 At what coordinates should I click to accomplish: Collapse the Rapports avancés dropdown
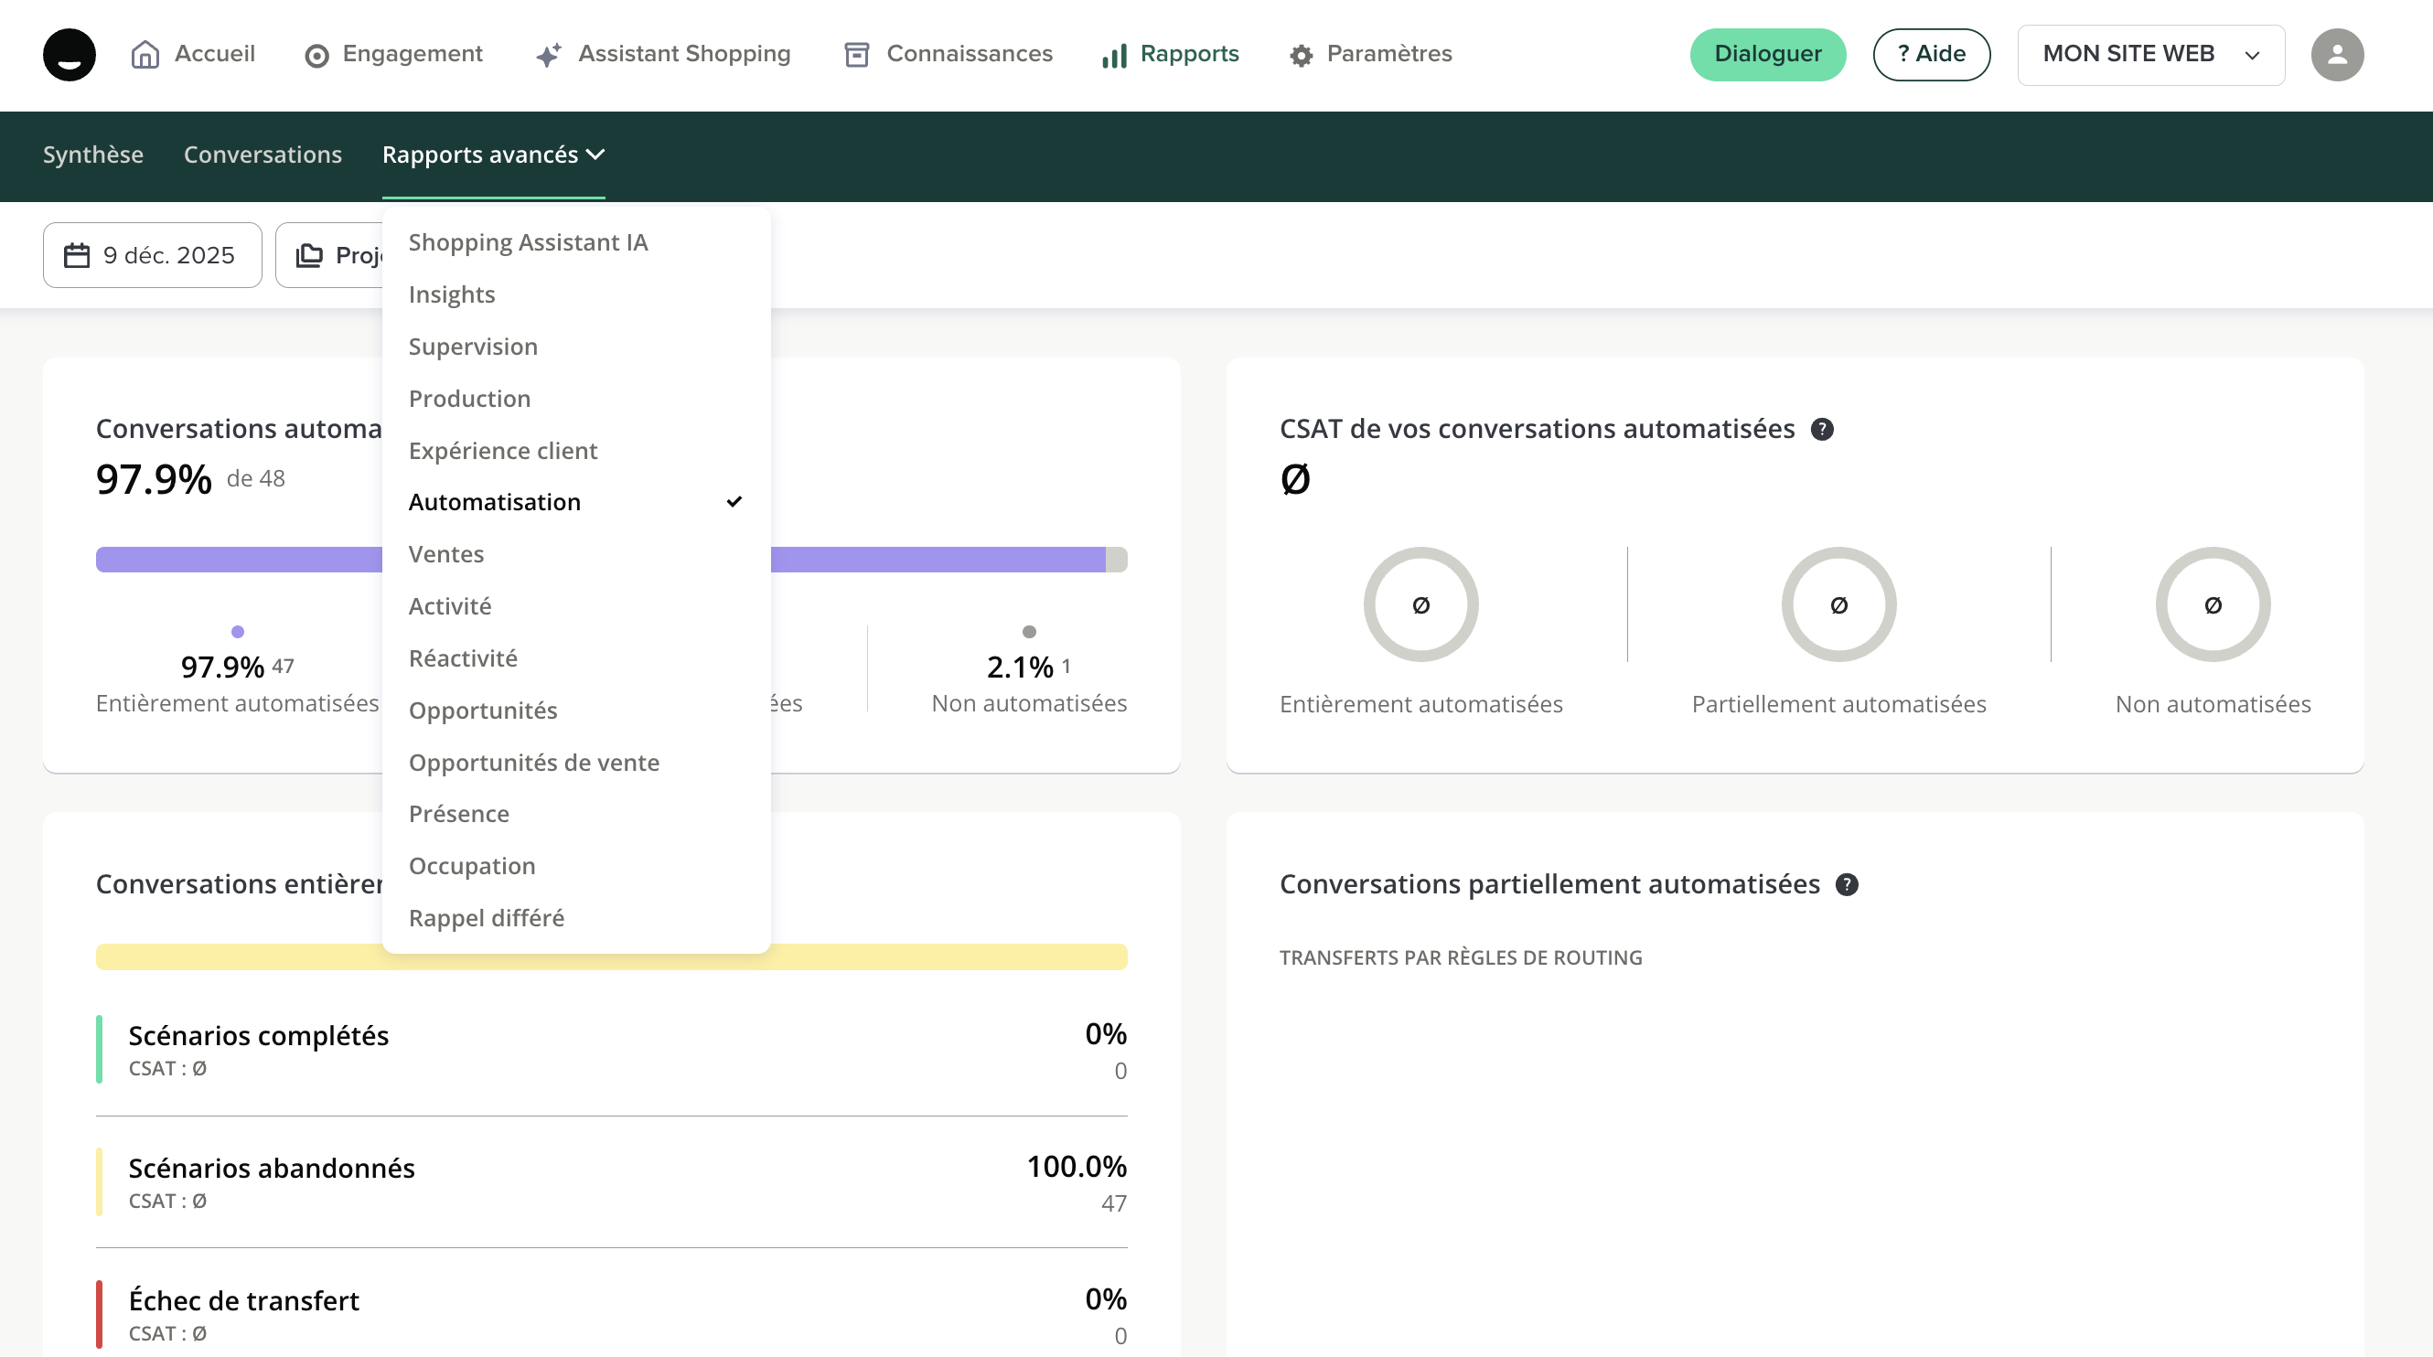coord(493,155)
